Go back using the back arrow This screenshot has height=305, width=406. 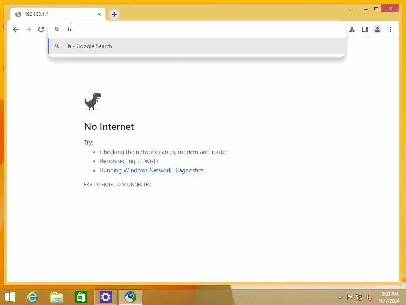click(x=16, y=29)
